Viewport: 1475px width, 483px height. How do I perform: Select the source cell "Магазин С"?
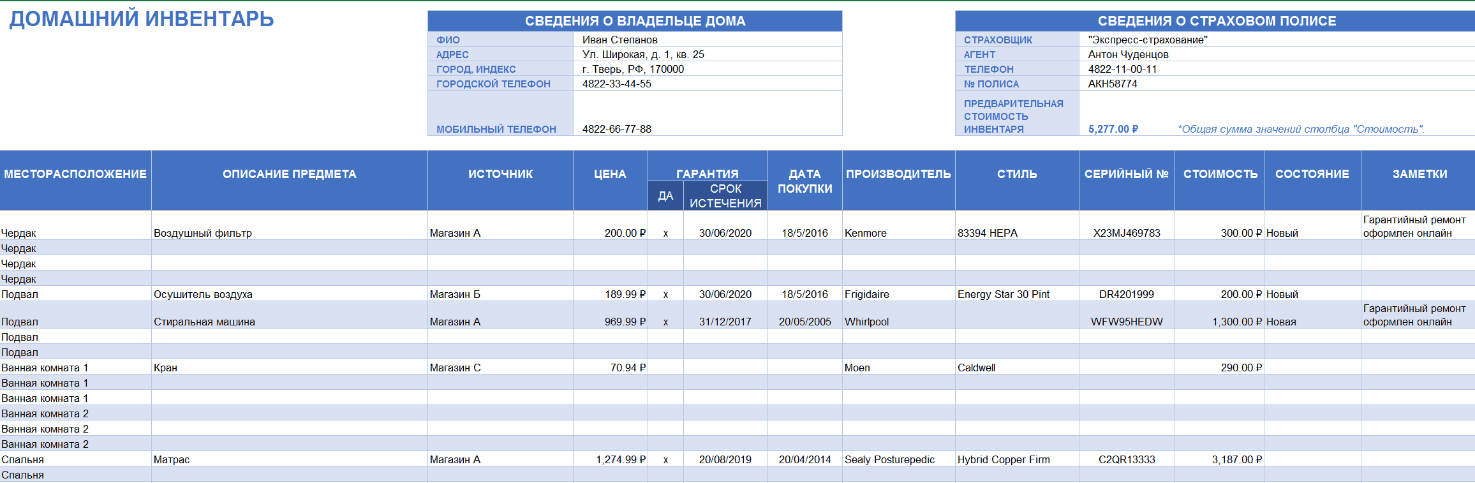[x=500, y=368]
